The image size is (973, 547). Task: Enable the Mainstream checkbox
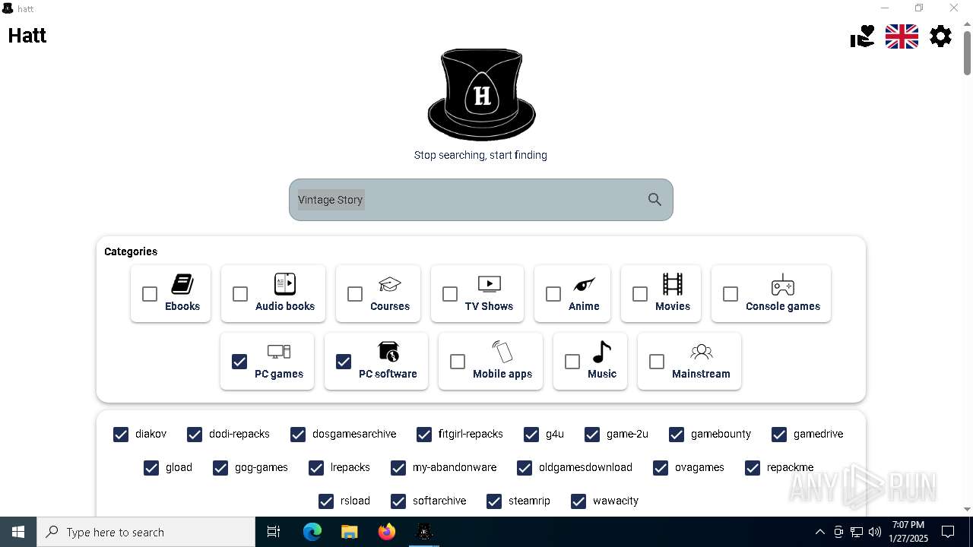point(657,362)
